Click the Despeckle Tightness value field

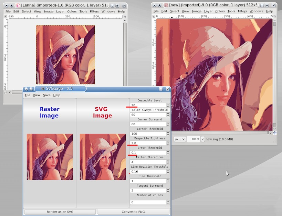click(148, 143)
